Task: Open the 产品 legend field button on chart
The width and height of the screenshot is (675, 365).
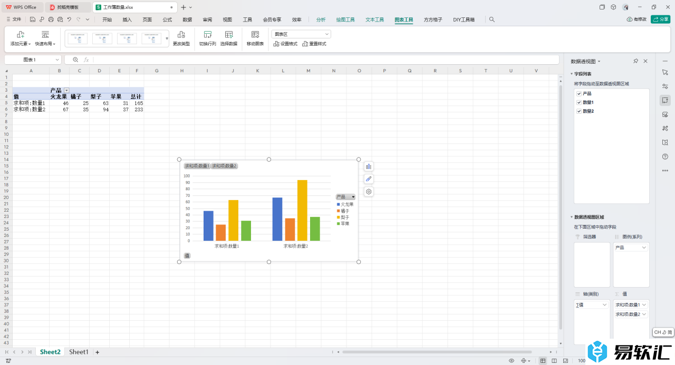Action: (345, 196)
